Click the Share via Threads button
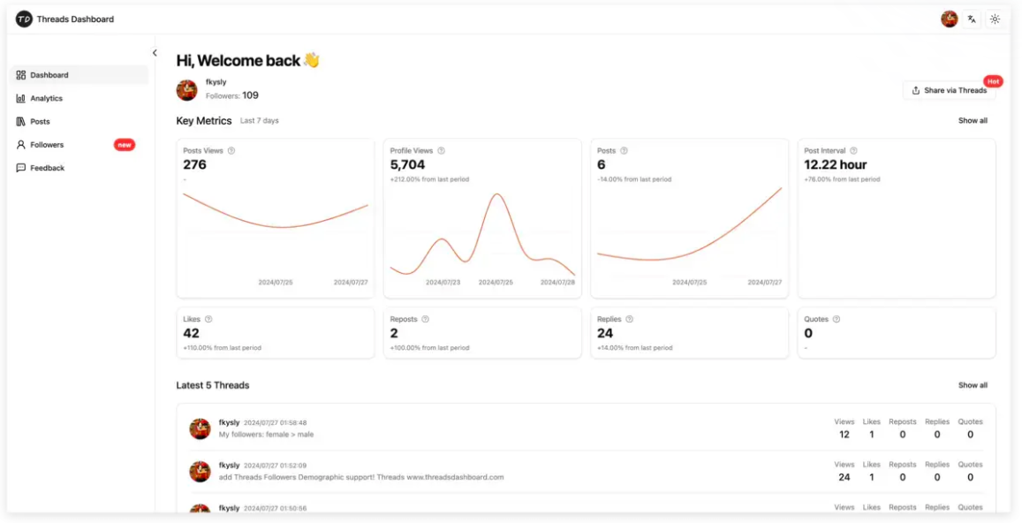 point(948,89)
